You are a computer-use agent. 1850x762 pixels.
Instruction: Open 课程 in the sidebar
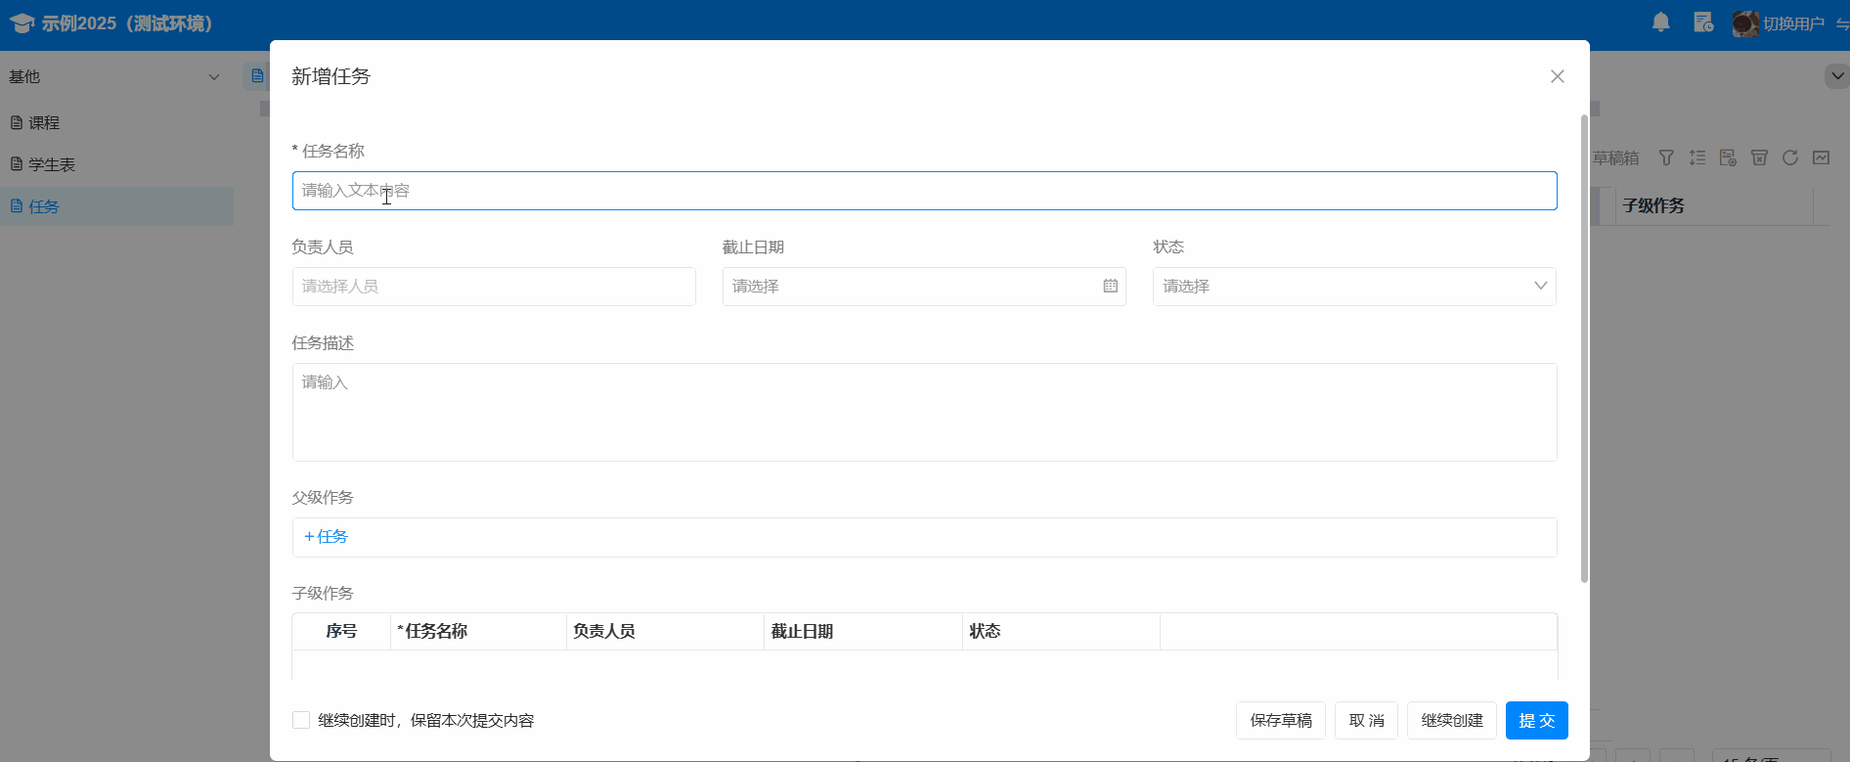pos(44,123)
